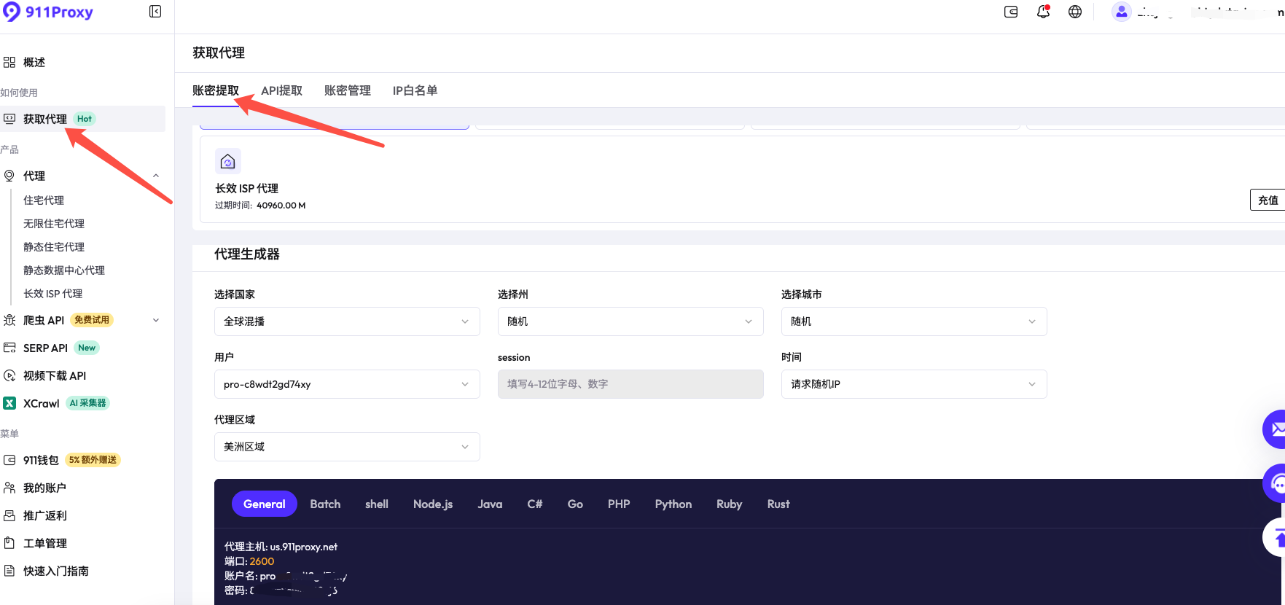Click the 快速入门指南 document icon
This screenshot has height=605, width=1285.
(9, 571)
